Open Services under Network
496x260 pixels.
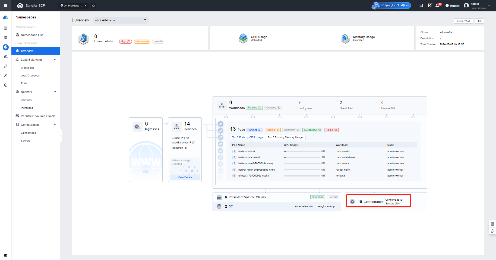pyautogui.click(x=26, y=100)
